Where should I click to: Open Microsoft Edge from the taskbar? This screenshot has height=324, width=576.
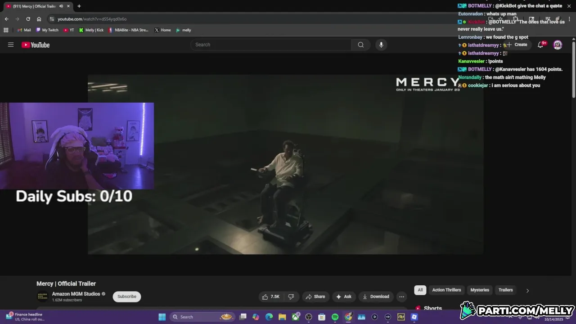point(269,317)
